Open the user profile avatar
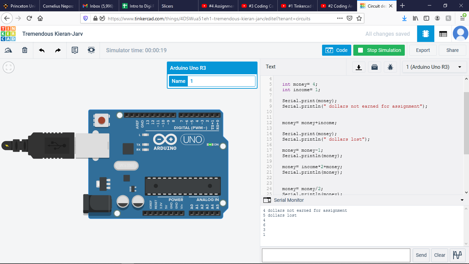This screenshot has height=264, width=469. 460,34
